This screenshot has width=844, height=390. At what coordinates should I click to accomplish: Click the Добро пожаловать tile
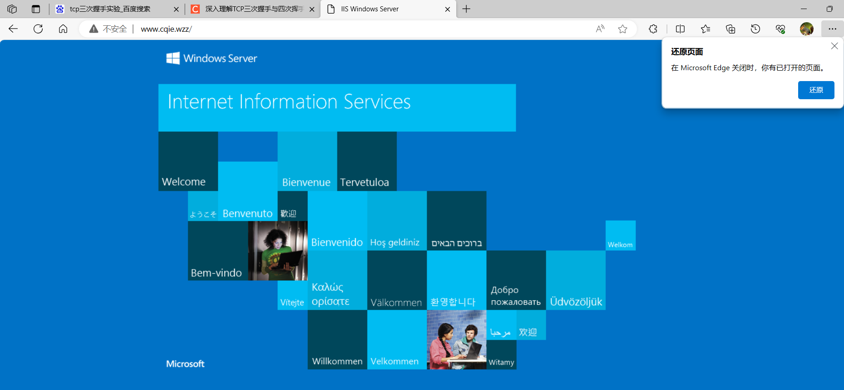pyautogui.click(x=516, y=280)
